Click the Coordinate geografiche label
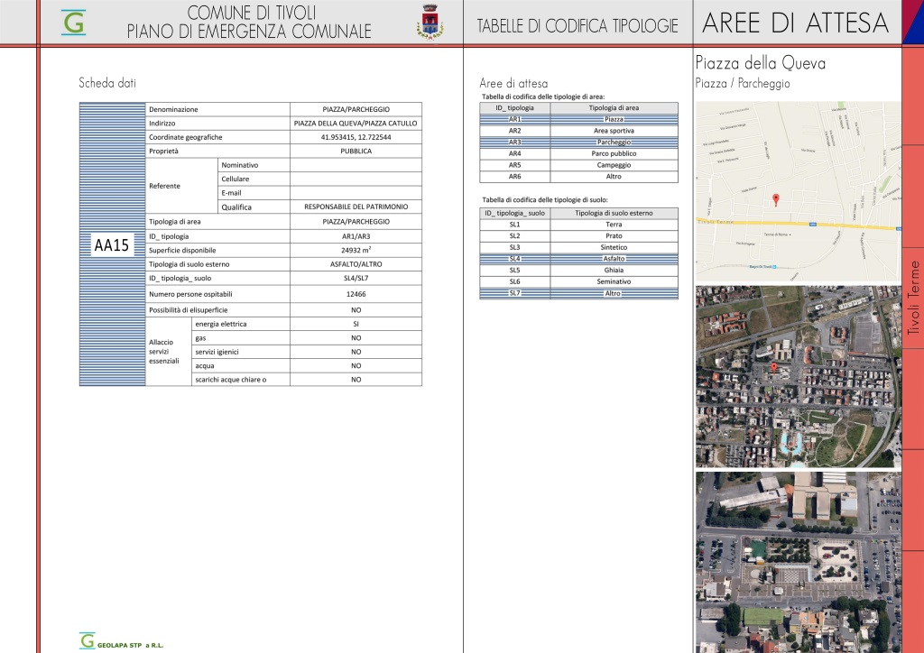This screenshot has height=653, width=924. [x=186, y=137]
